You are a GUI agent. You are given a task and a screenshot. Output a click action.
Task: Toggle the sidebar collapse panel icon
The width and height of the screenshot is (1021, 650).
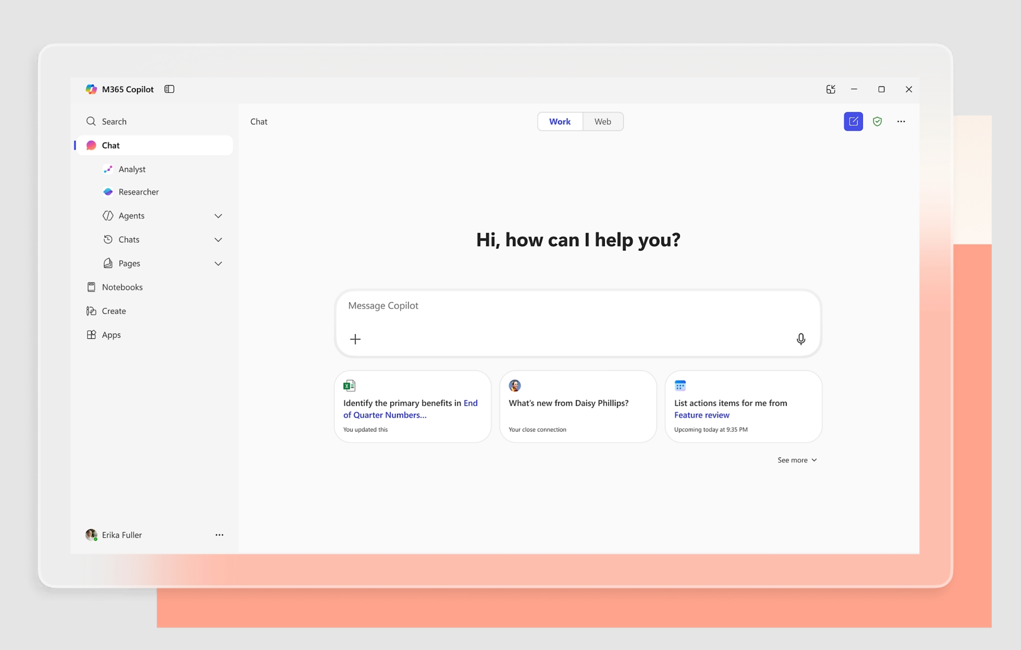point(169,89)
